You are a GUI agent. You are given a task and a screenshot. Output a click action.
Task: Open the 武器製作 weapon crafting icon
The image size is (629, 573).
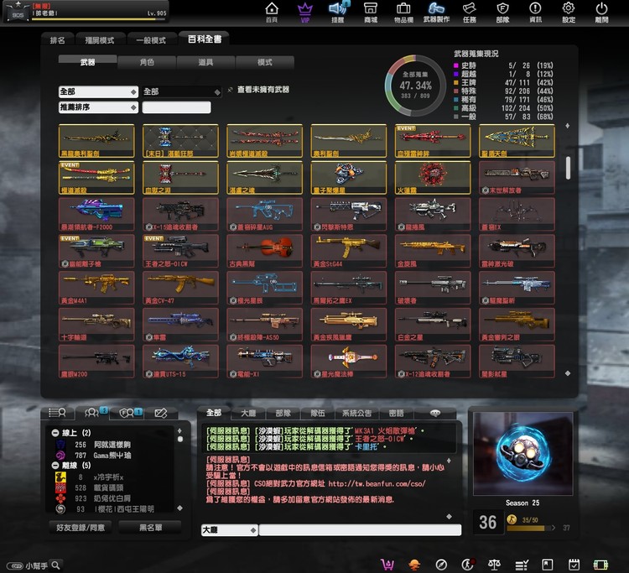[x=436, y=11]
